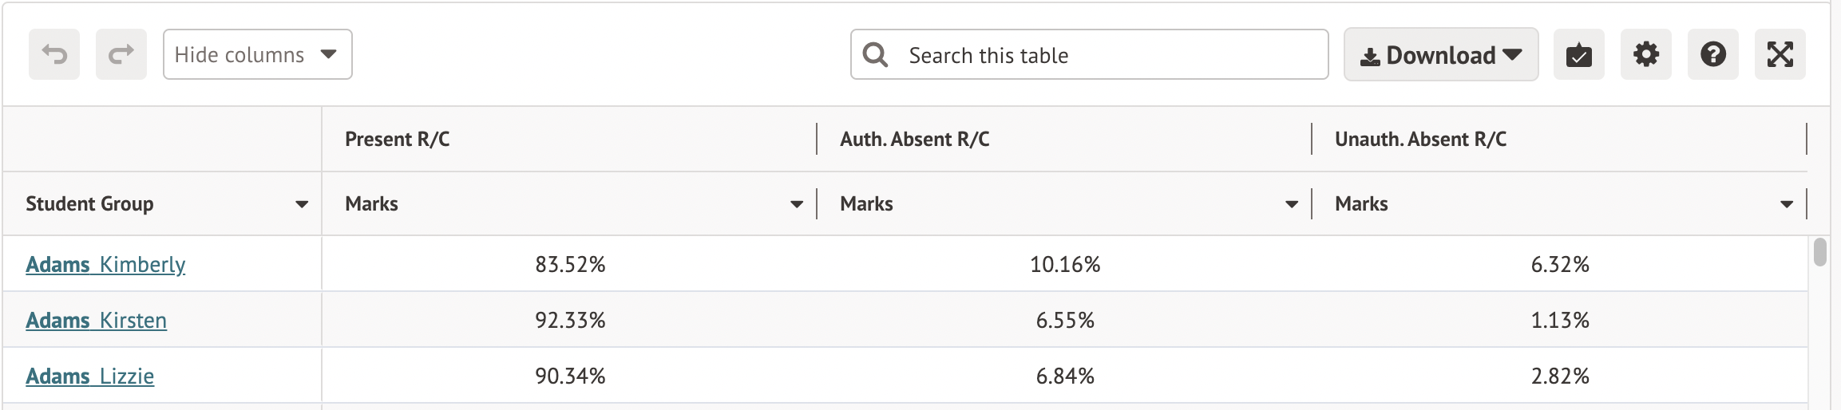Click the table vertical scrollbar handle
Image resolution: width=1841 pixels, height=410 pixels.
click(1820, 251)
